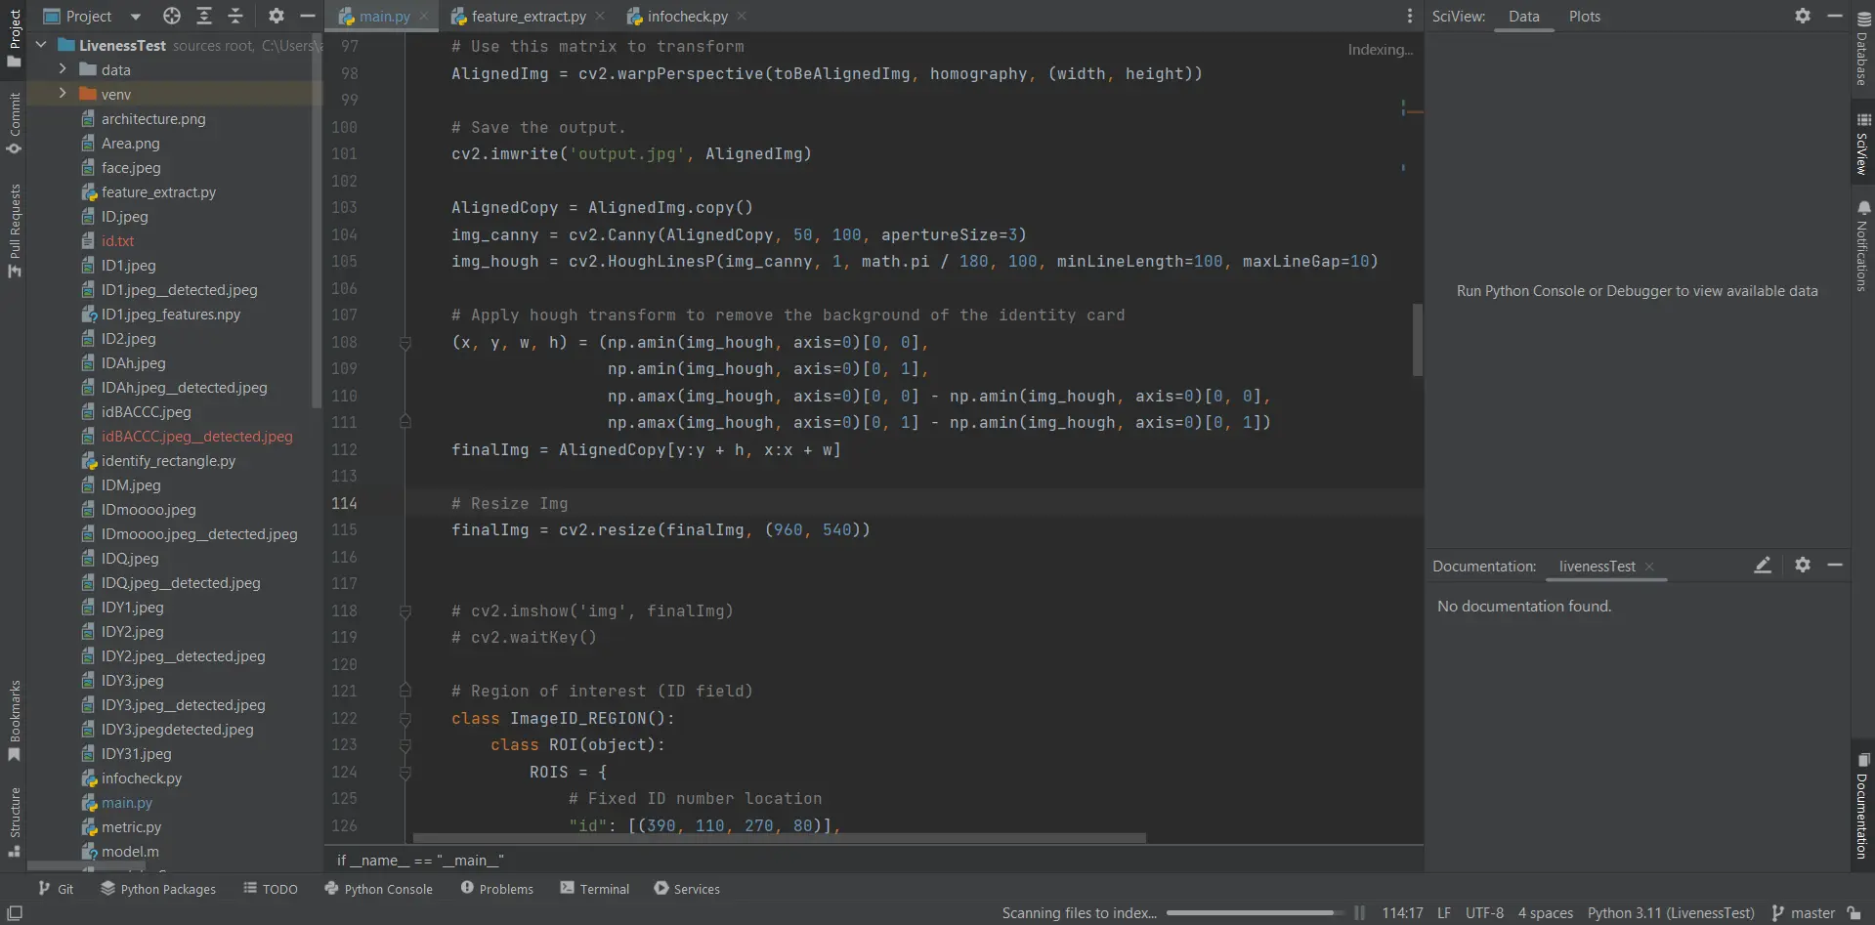Viewport: 1875px width, 925px height.
Task: Select identify_rectangle.py in project tree
Action: tap(168, 461)
